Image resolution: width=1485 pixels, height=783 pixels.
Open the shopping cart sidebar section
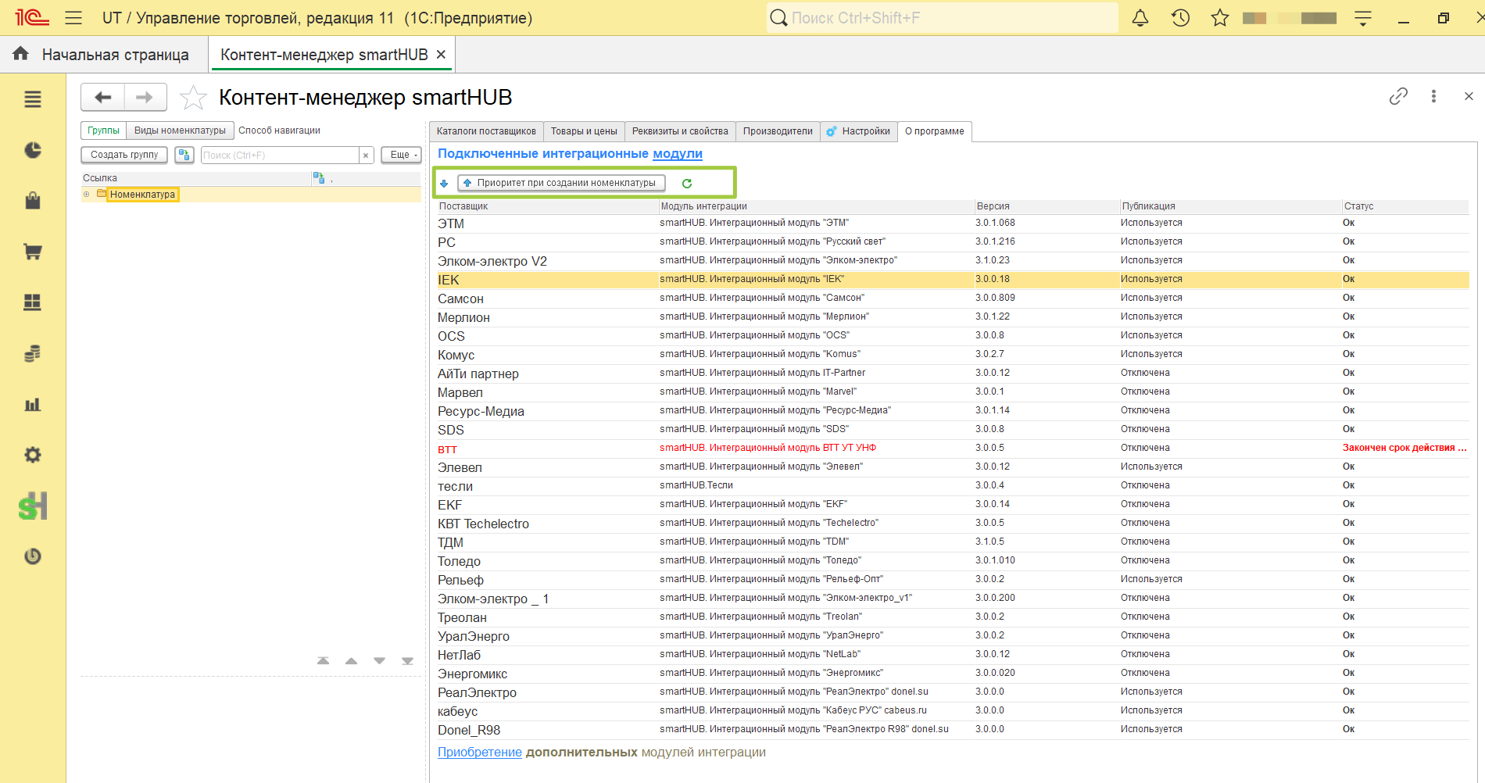pos(33,252)
